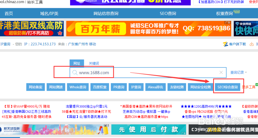Open the 快快网络 banner ad
Screen dimensions: 258x138
[x=246, y=29]
